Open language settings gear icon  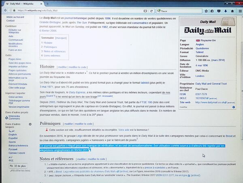[x=30, y=124]
